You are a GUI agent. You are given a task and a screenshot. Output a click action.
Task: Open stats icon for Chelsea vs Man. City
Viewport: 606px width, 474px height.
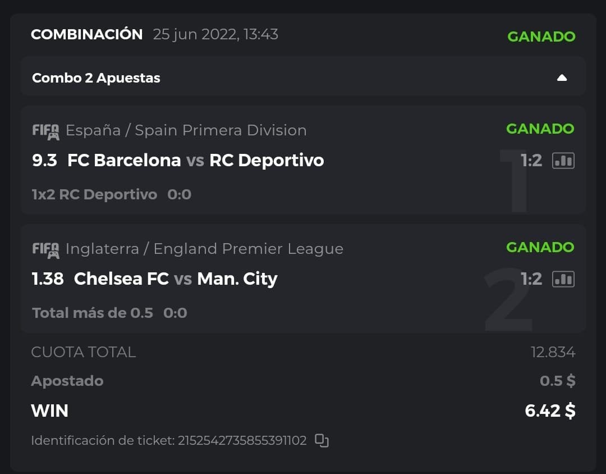(563, 279)
